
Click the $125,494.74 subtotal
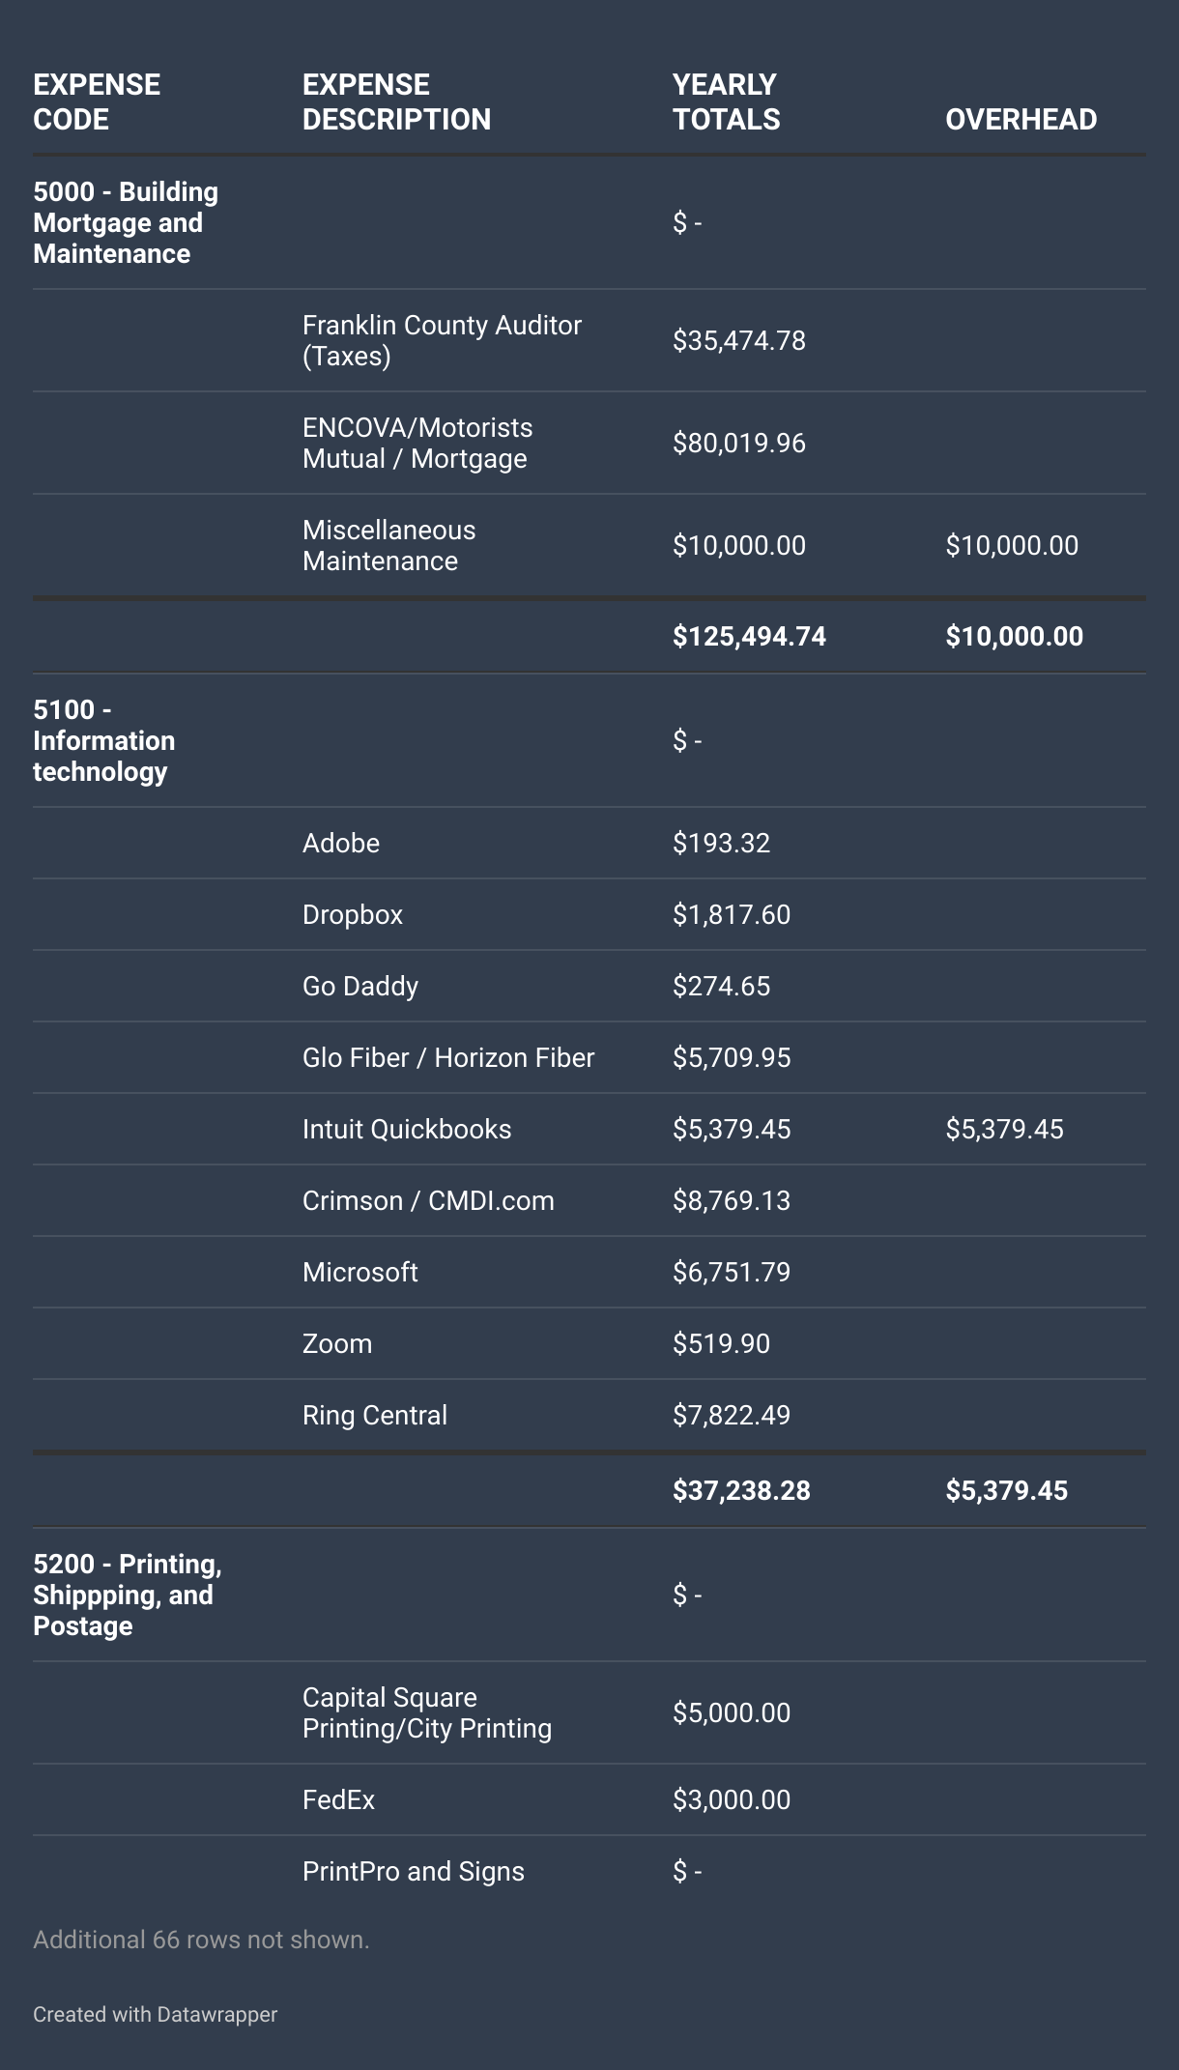[749, 636]
